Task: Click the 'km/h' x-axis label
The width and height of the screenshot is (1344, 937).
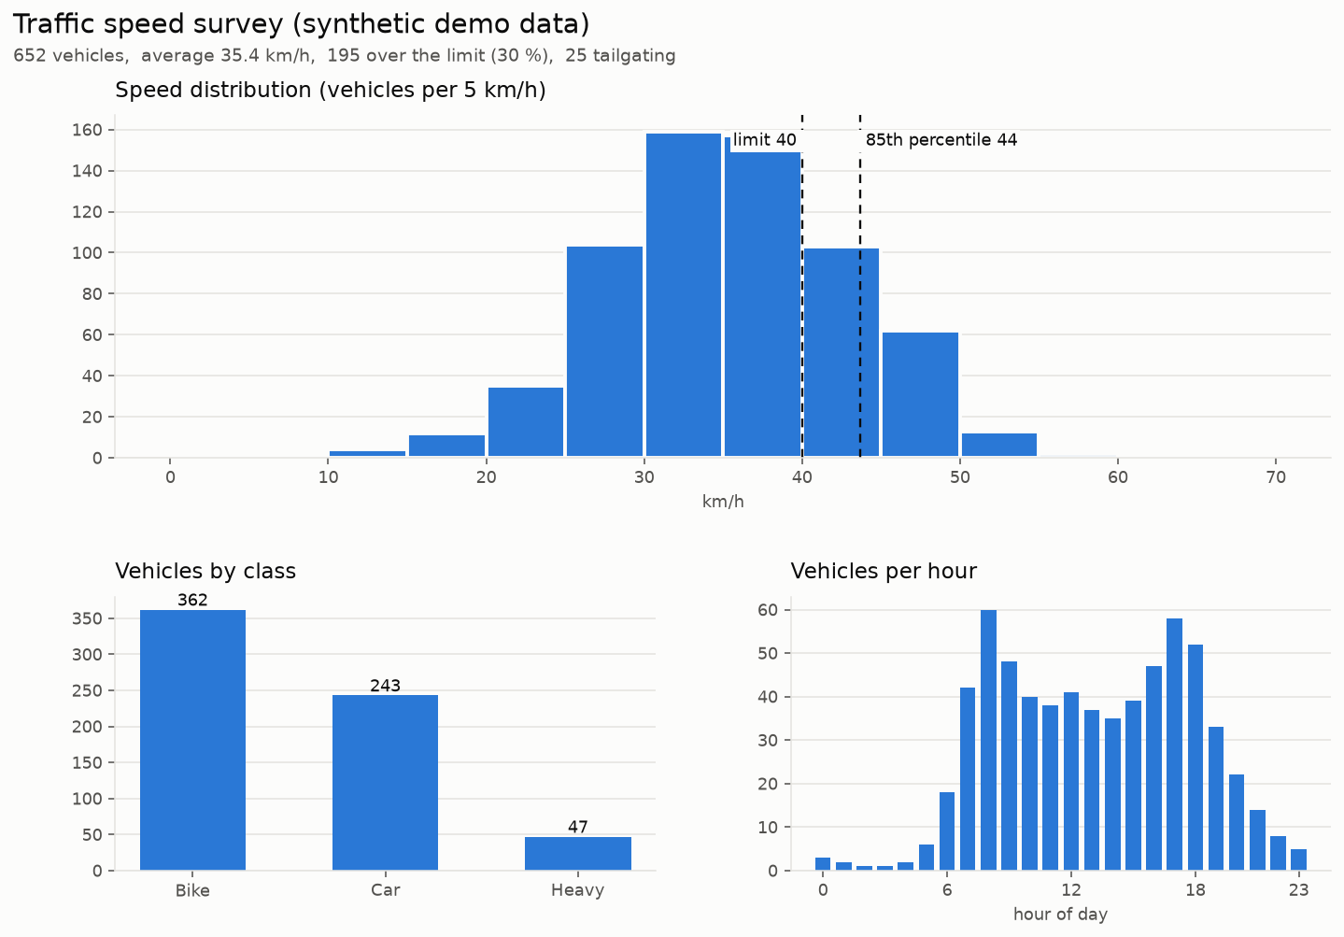Action: [x=723, y=503]
